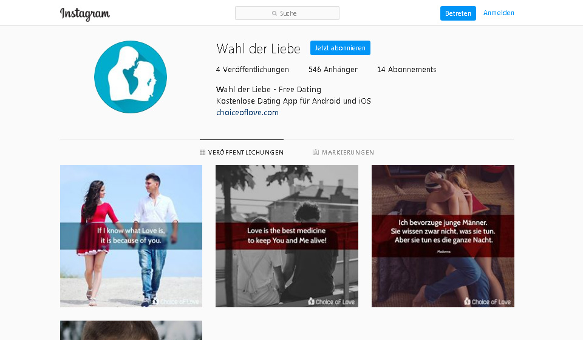The image size is (583, 340).
Task: Open the couple silhouette profile picture
Action: click(131, 77)
